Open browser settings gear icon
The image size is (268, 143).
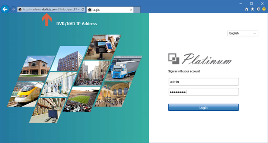click(258, 9)
